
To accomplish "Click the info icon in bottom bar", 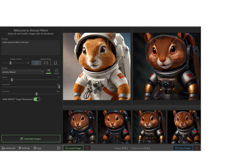I will click(59, 148).
